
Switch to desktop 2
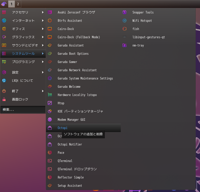click(x=18, y=4)
